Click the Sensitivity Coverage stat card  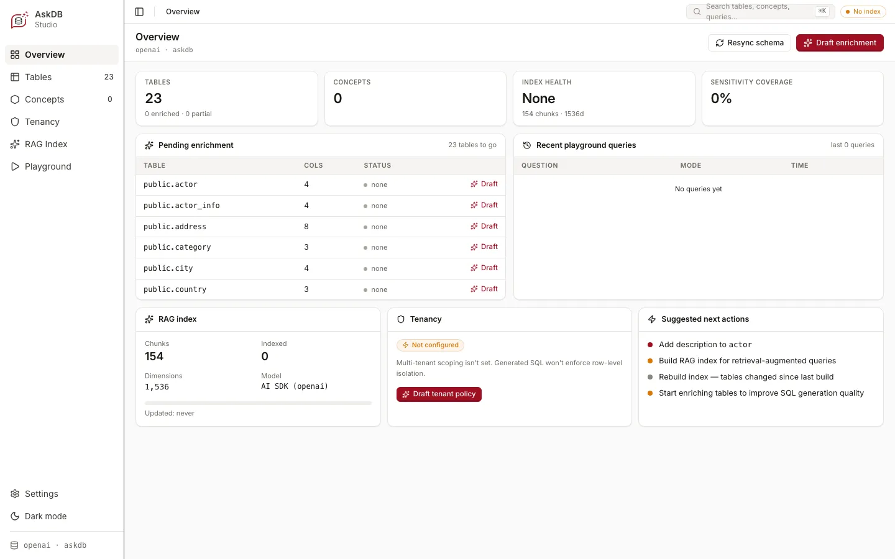point(792,98)
